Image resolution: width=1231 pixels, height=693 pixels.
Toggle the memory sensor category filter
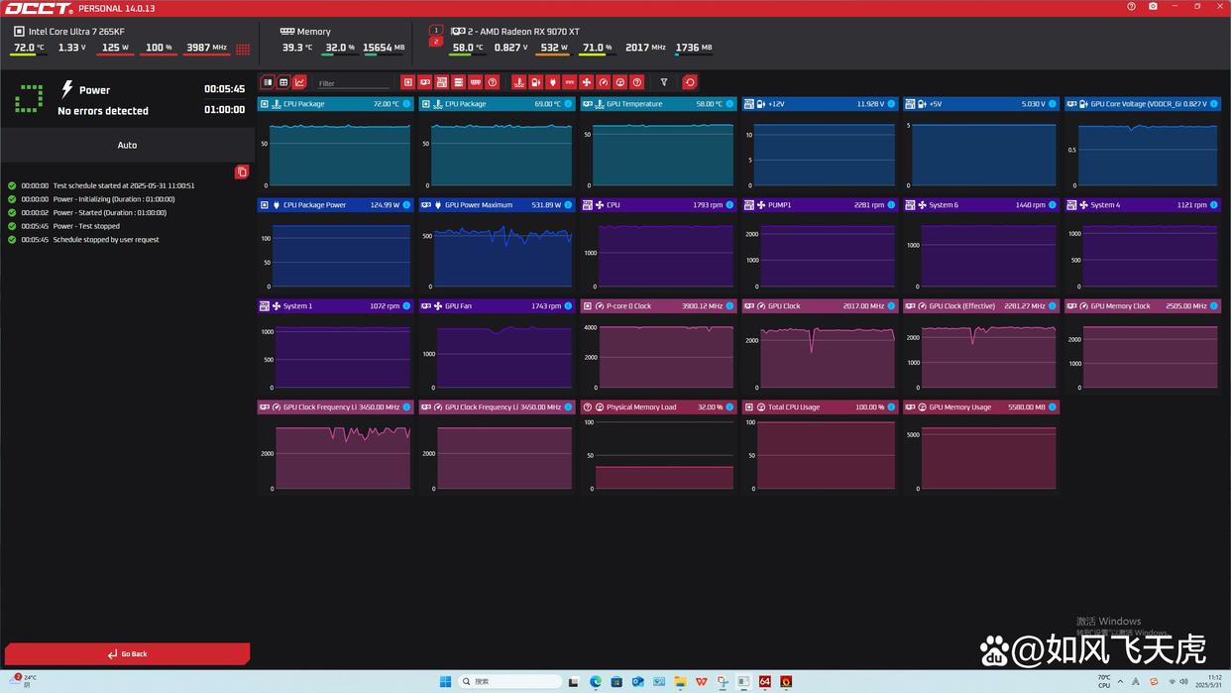(476, 82)
